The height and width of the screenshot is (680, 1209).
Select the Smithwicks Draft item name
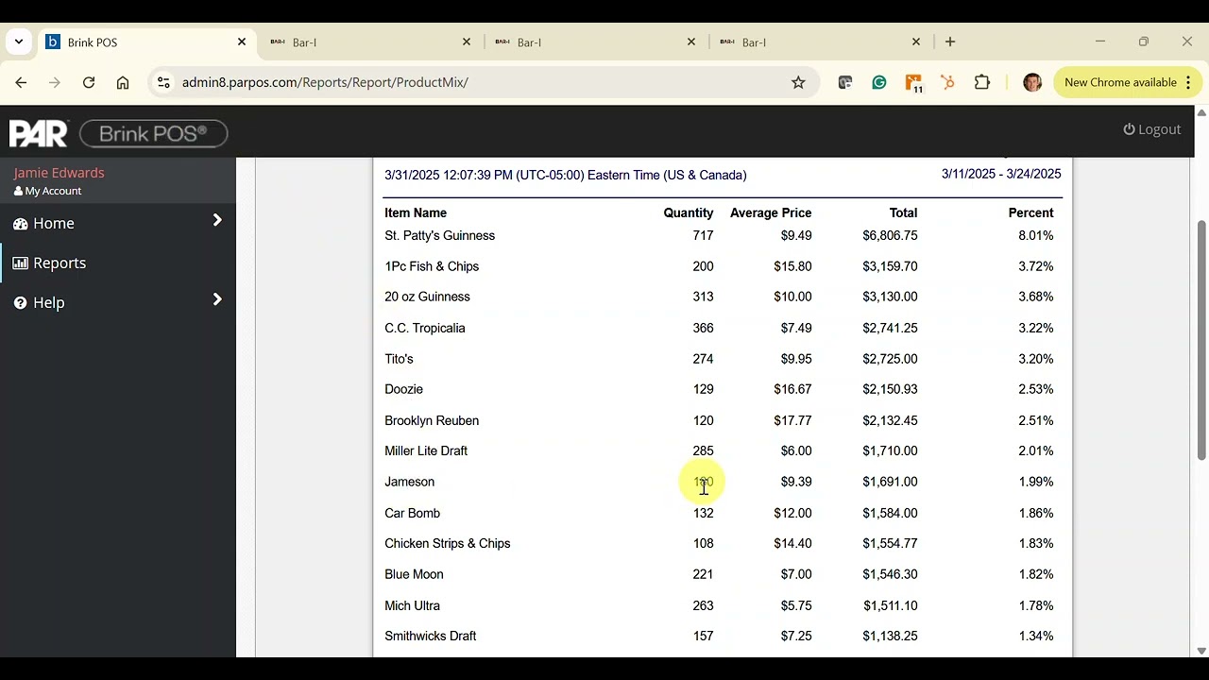[430, 636]
